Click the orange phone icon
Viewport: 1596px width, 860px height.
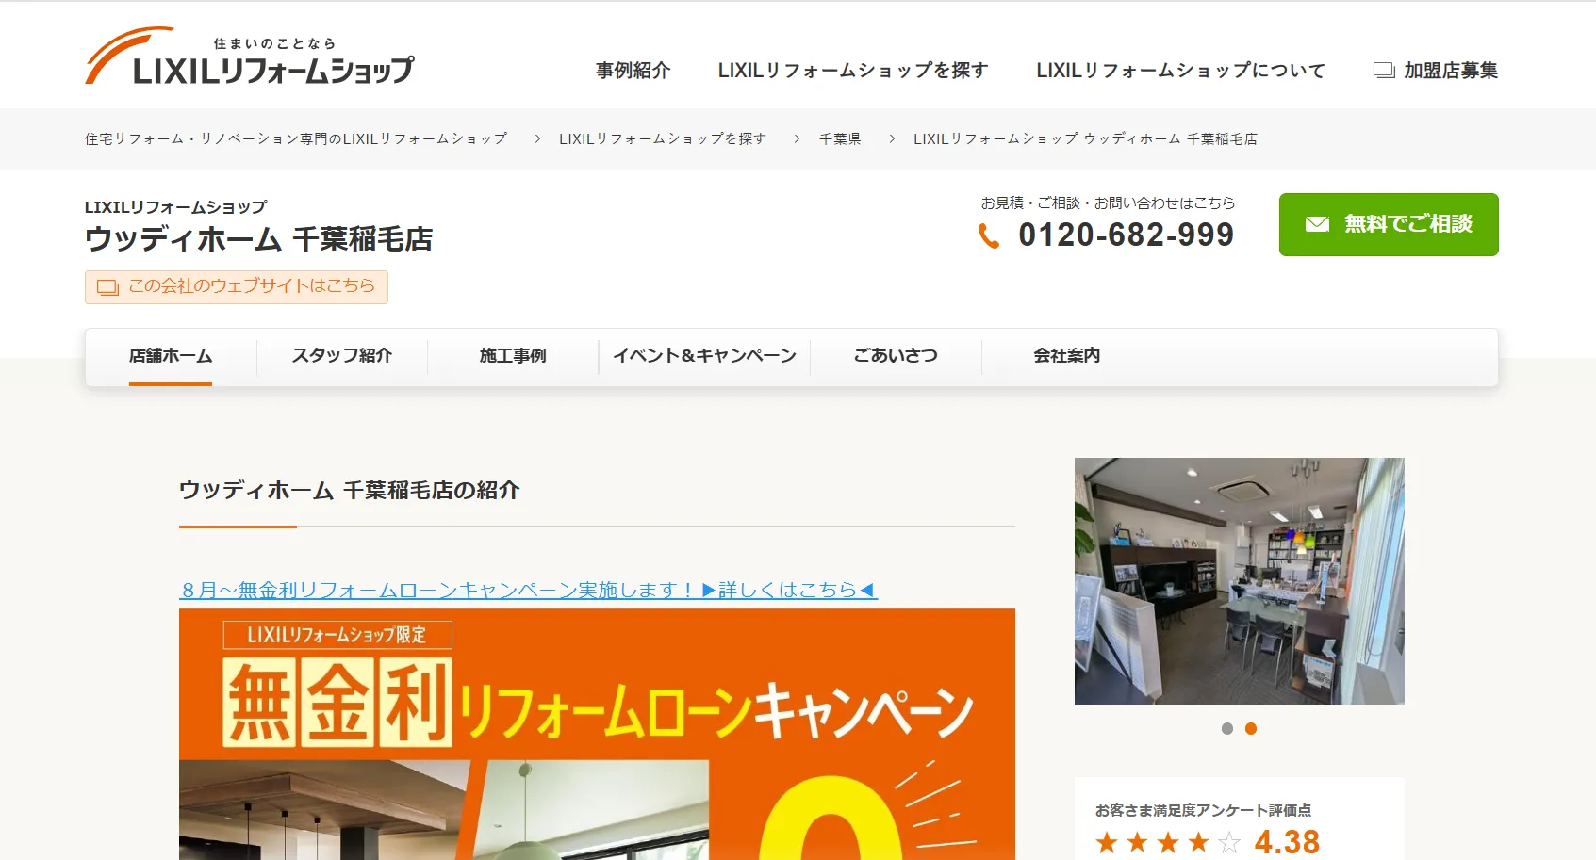tap(988, 235)
